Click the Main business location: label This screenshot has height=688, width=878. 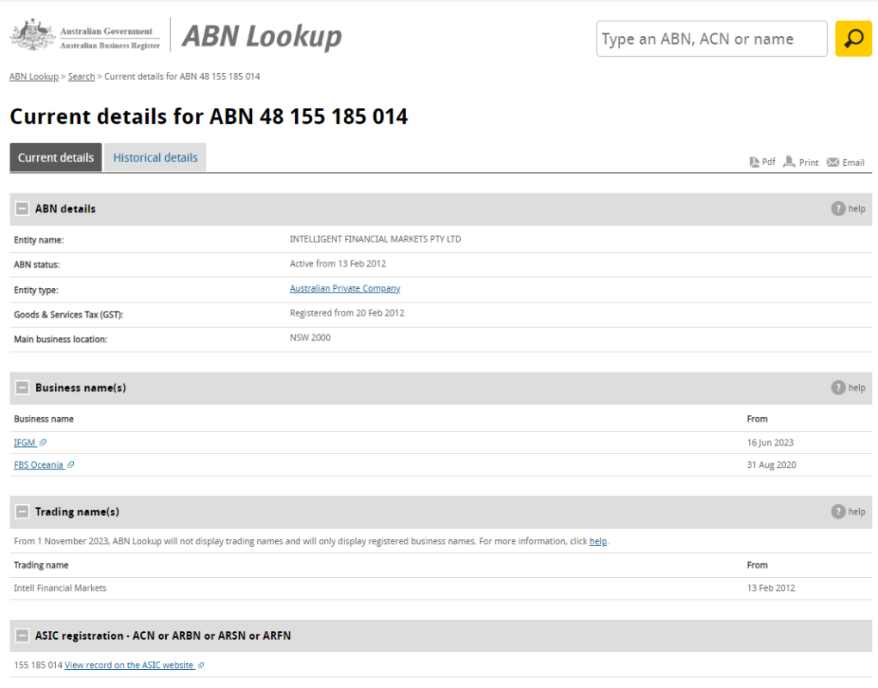tap(60, 339)
